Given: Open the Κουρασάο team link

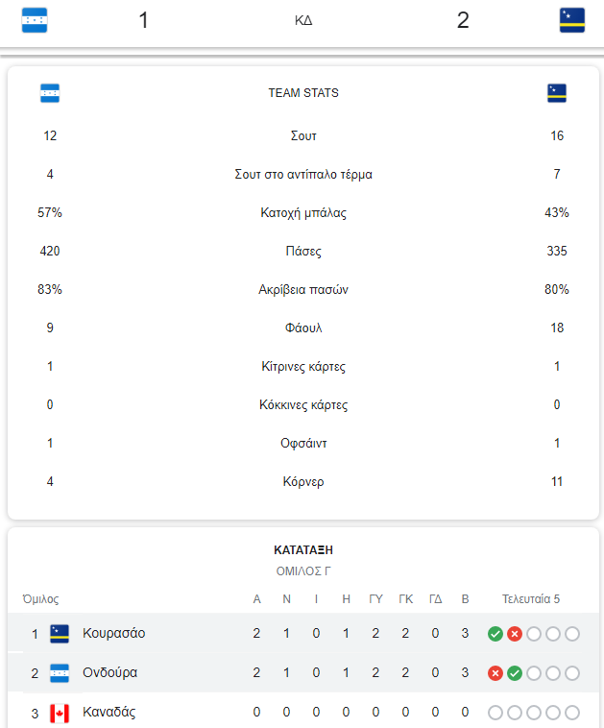Looking at the screenshot, I should 113,633.
